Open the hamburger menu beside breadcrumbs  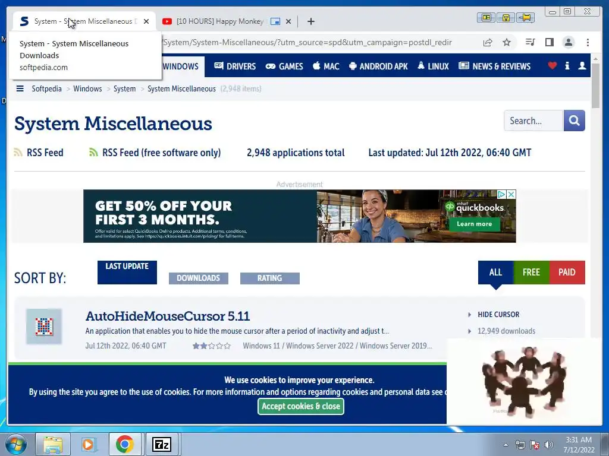click(20, 89)
